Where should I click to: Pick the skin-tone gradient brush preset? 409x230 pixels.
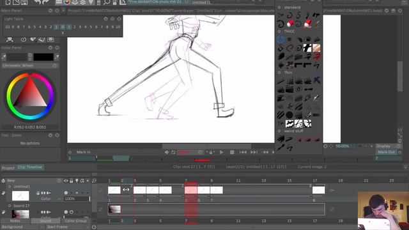pos(316,48)
